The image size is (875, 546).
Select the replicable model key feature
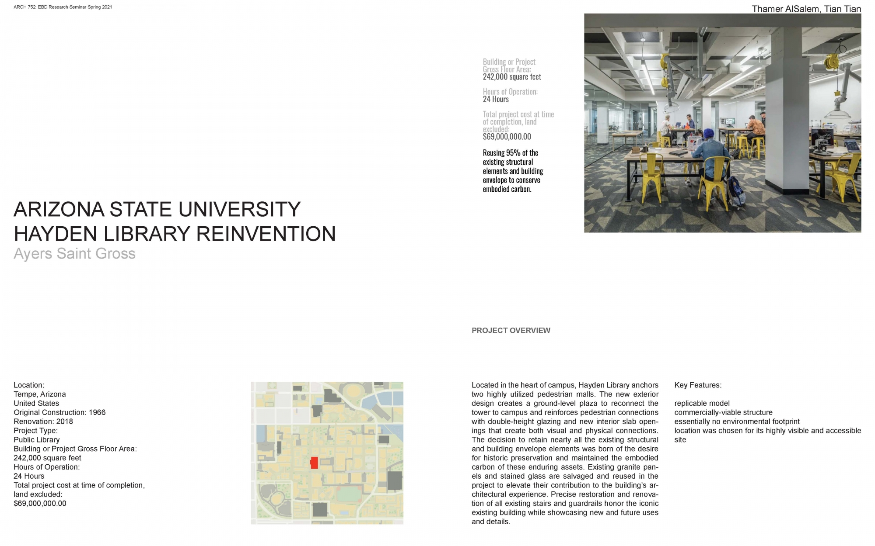[x=699, y=403]
